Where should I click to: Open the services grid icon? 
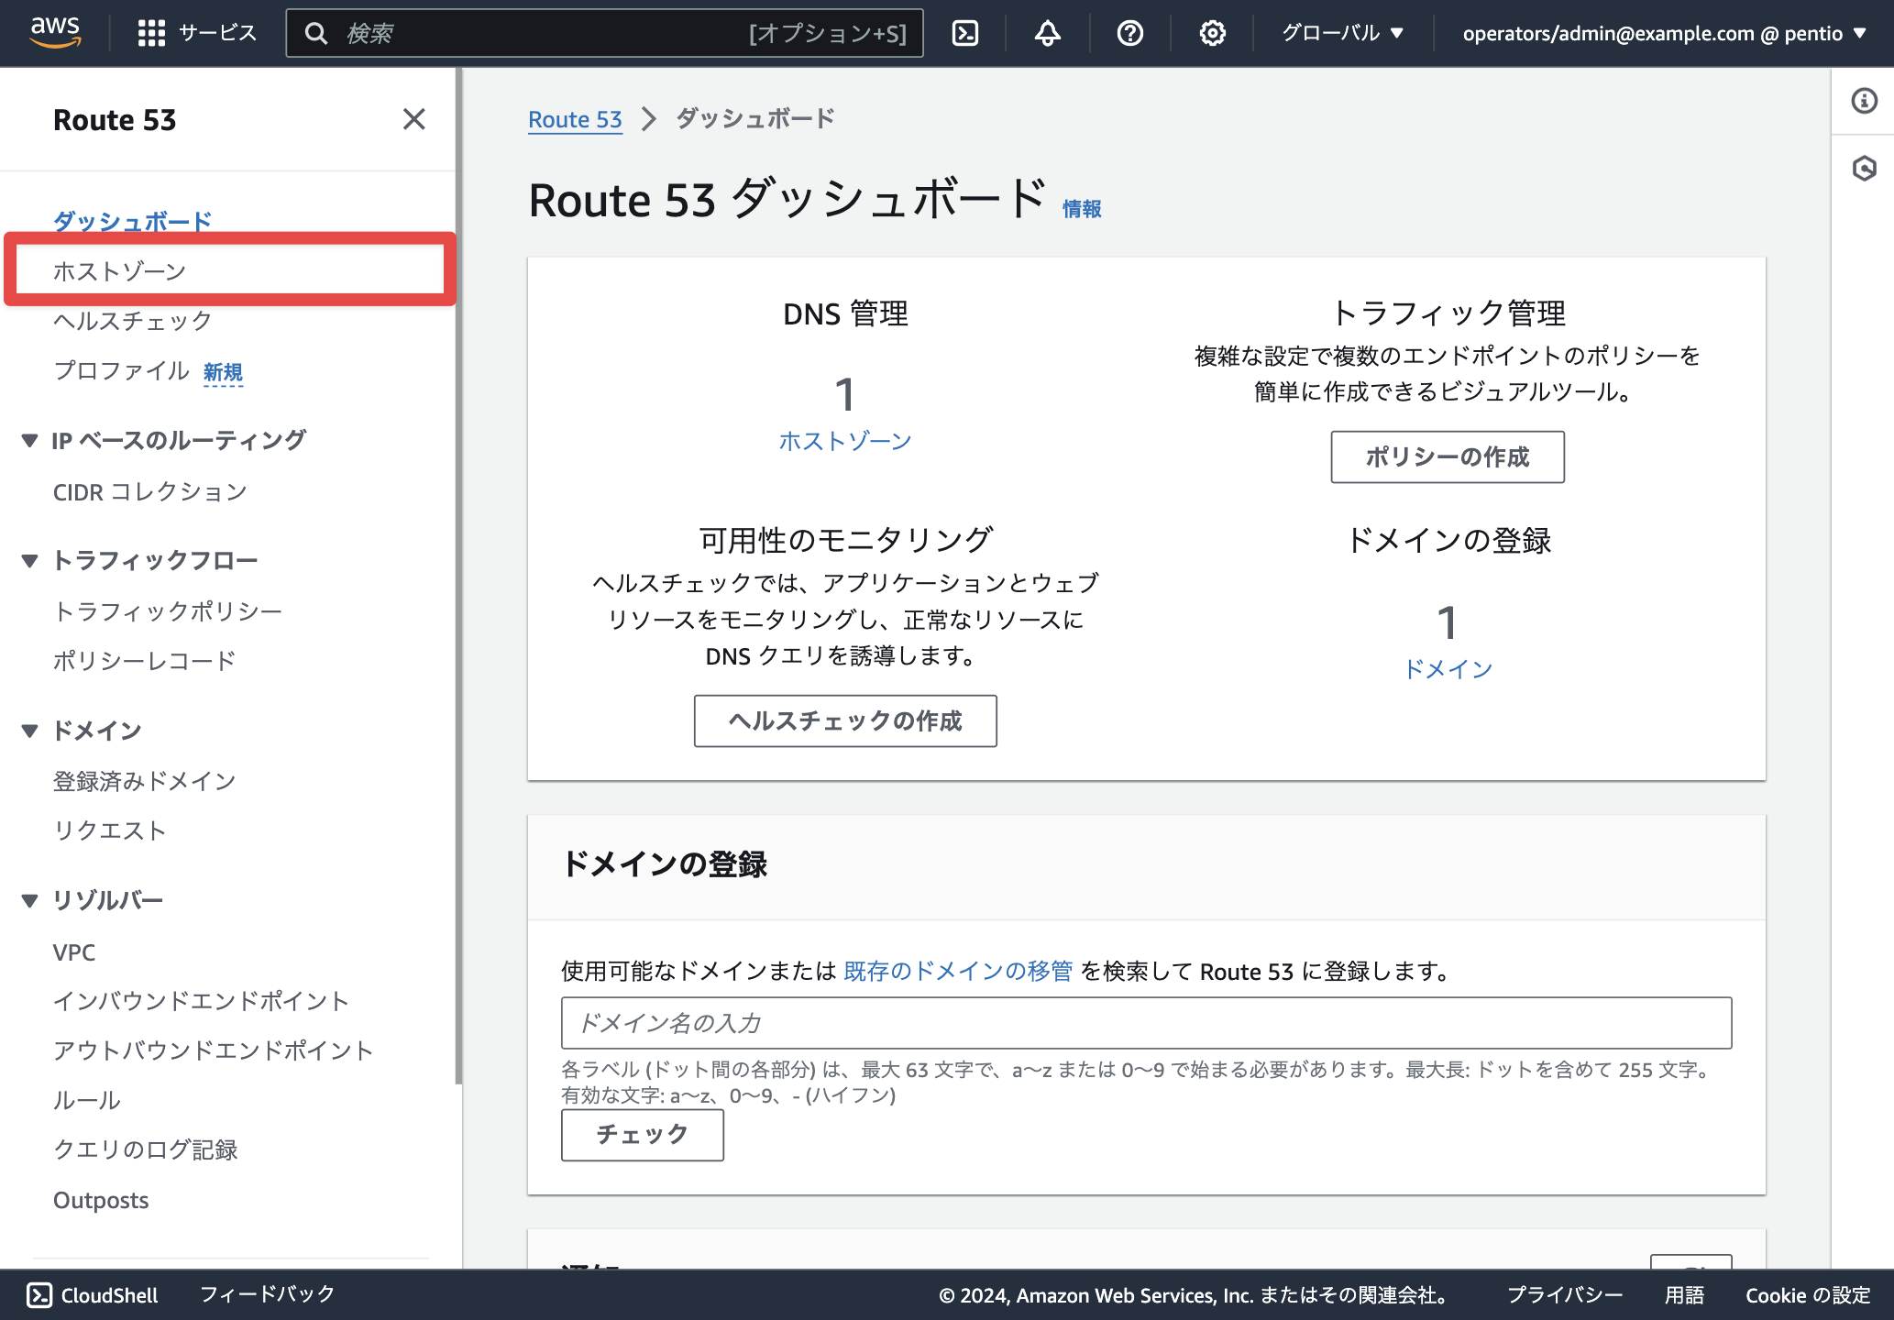coord(151,33)
